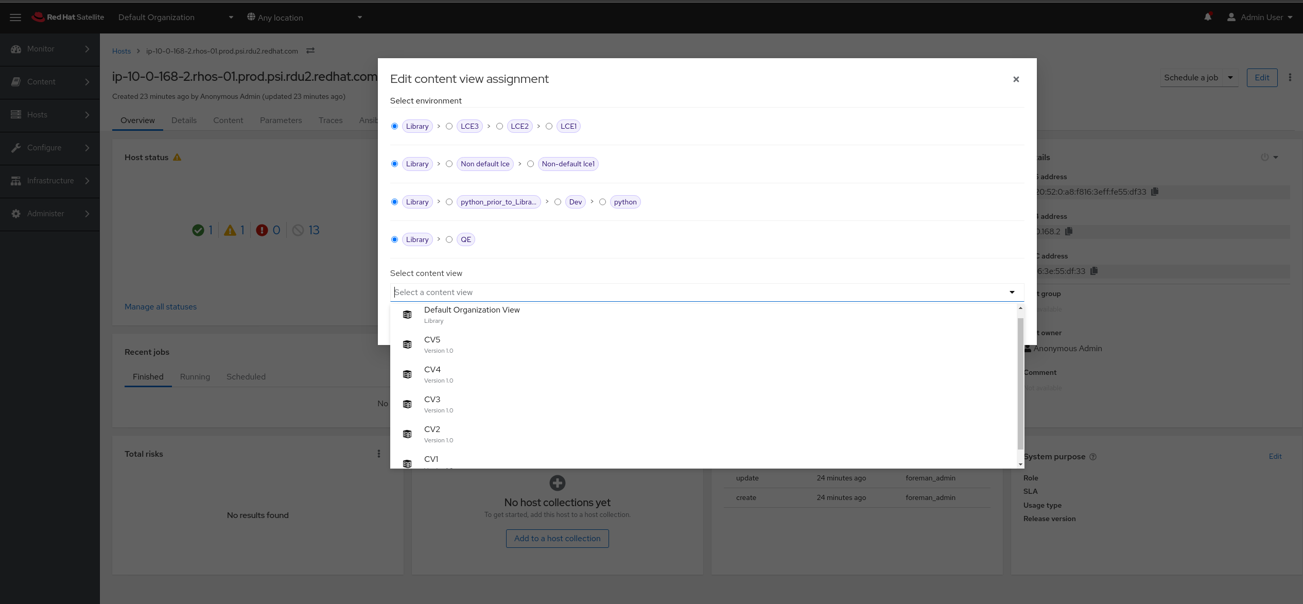
Task: Open the Manage all statuses link
Action: click(x=161, y=307)
